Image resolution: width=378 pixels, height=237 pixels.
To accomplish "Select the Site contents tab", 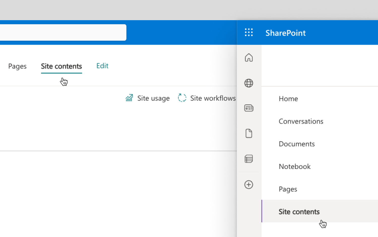I will click(x=61, y=66).
